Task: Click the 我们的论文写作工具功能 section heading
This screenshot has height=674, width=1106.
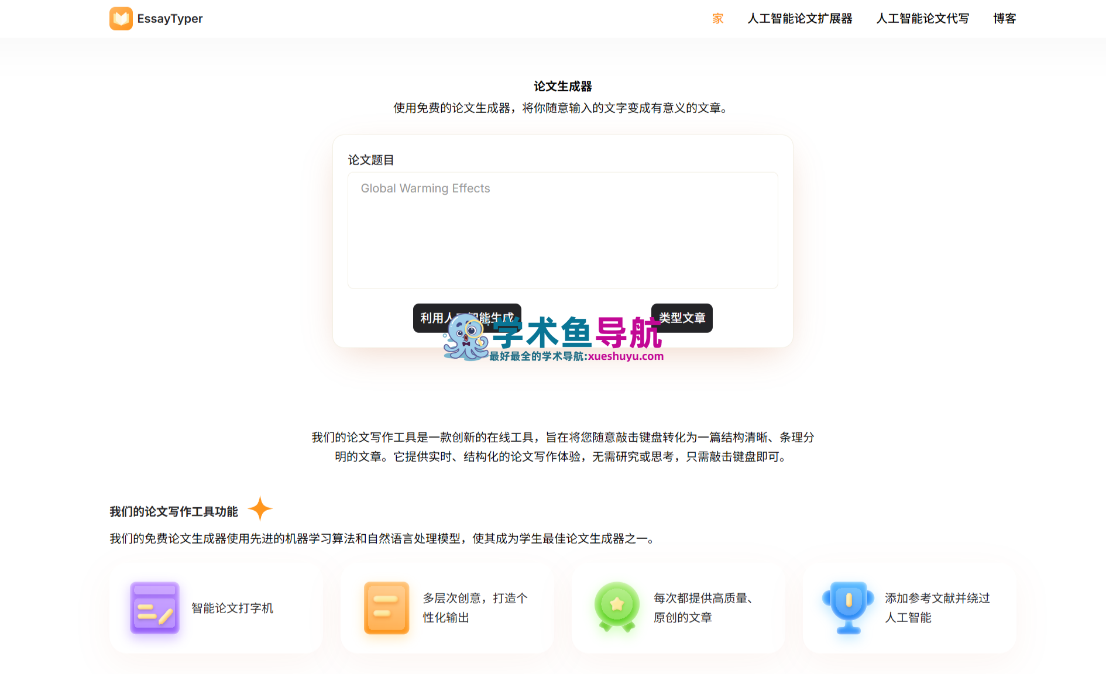Action: (x=174, y=512)
